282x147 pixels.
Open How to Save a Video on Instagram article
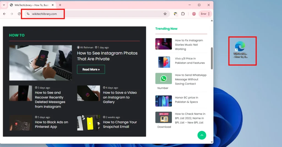[x=120, y=97]
